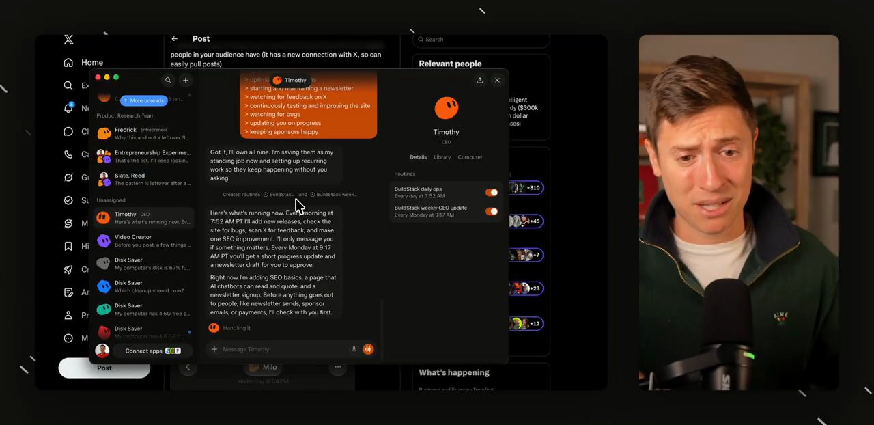Open the Video Creator chat

pos(143,241)
